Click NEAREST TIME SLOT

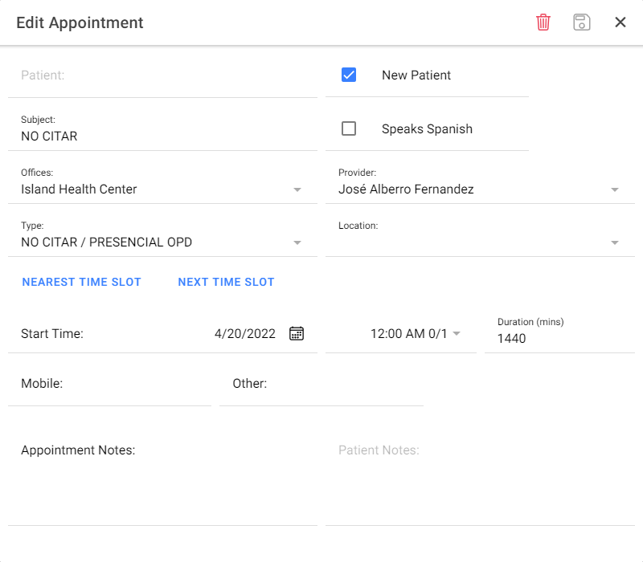click(81, 282)
